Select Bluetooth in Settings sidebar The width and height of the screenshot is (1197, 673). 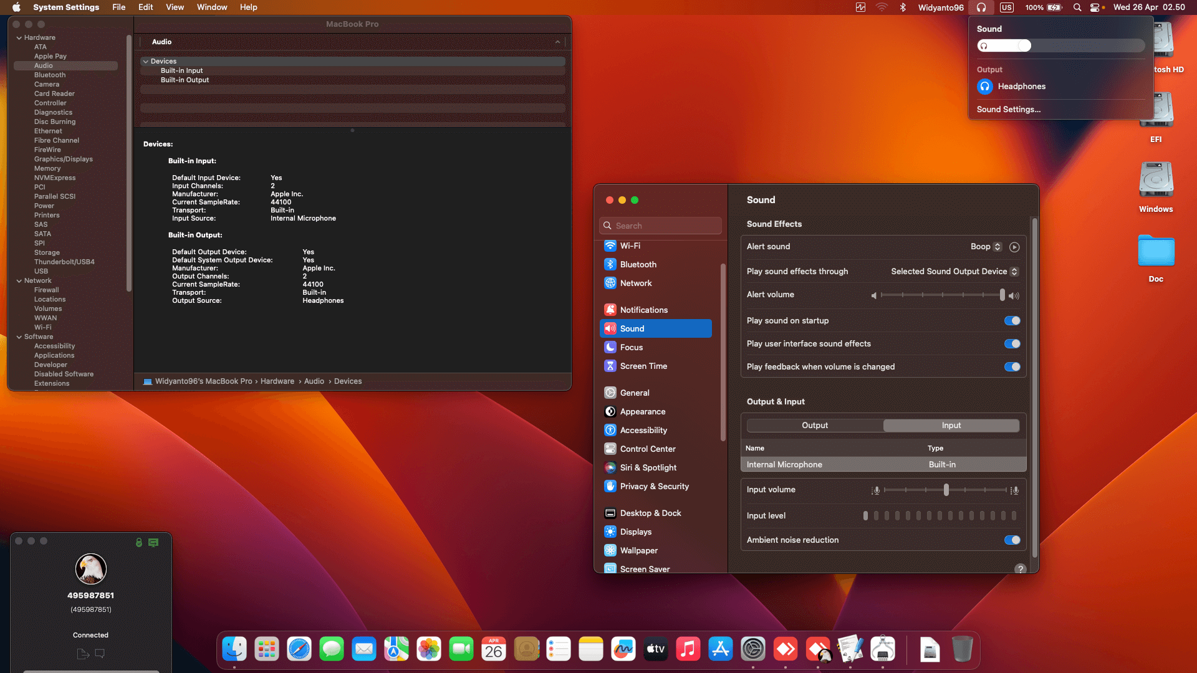[x=656, y=265]
